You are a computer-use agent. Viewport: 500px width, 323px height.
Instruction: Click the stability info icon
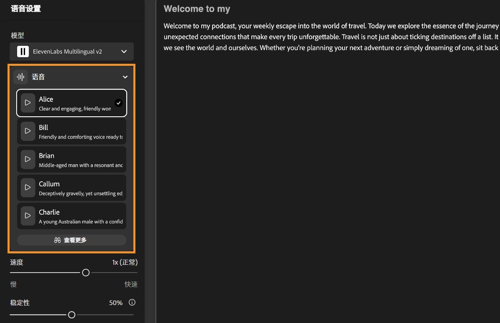click(x=132, y=303)
